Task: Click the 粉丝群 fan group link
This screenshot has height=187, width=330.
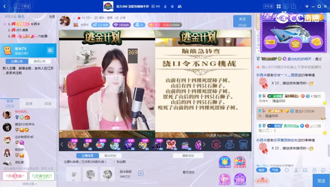Action: (121, 162)
